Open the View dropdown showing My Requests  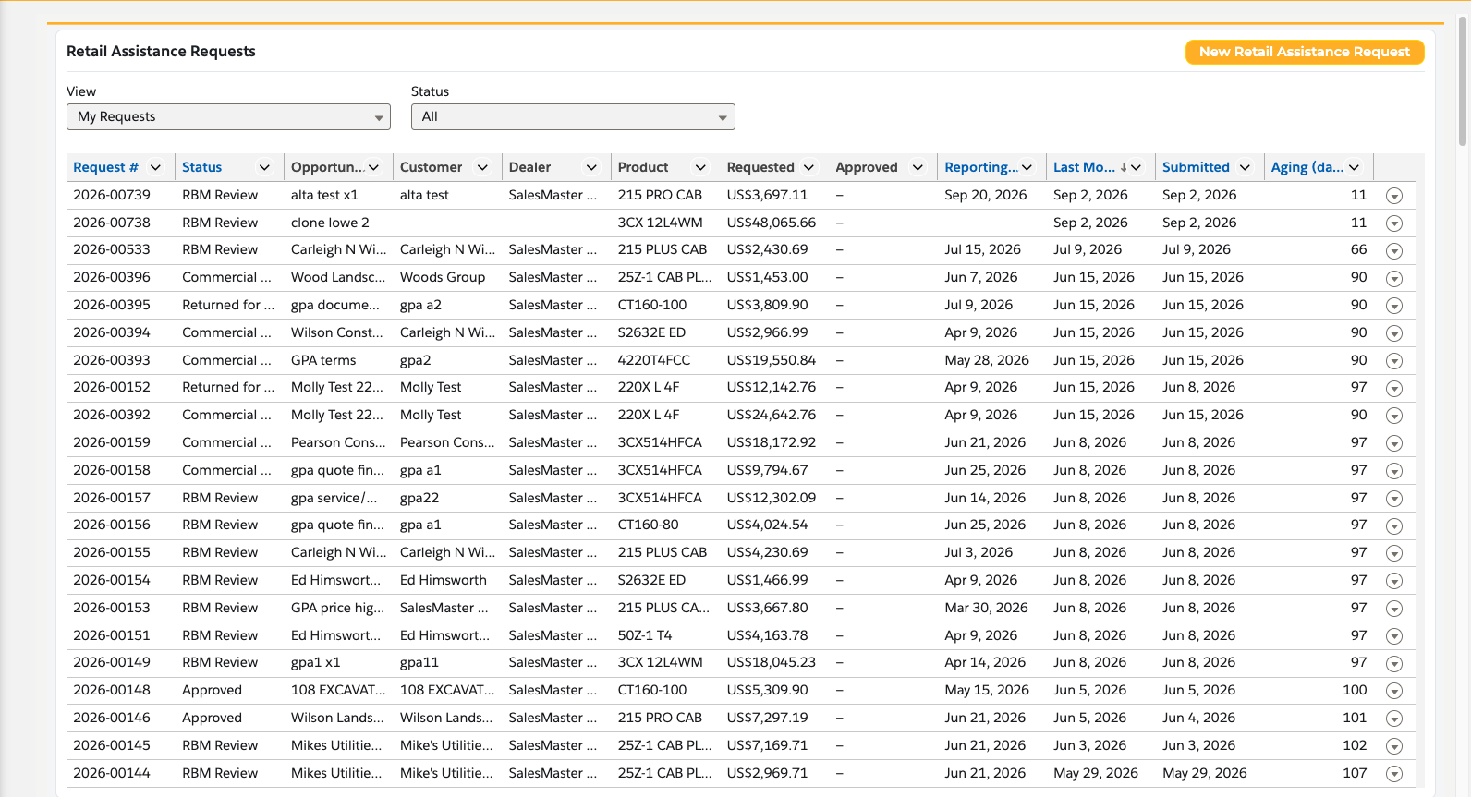(228, 116)
